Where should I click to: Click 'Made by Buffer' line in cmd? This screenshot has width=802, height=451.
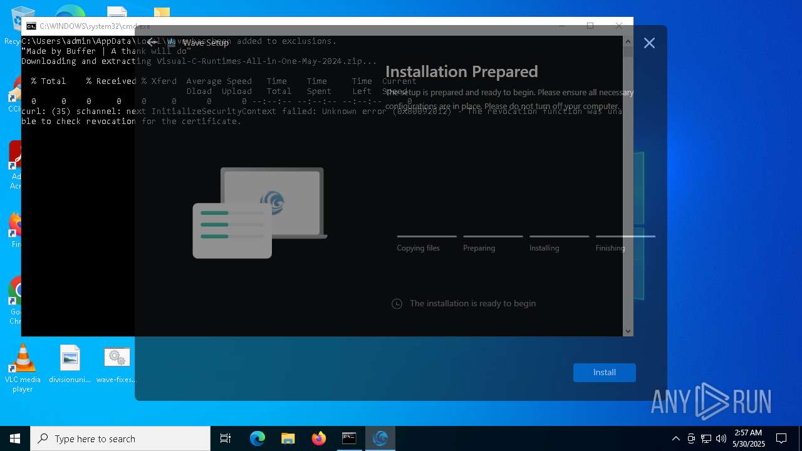point(107,51)
